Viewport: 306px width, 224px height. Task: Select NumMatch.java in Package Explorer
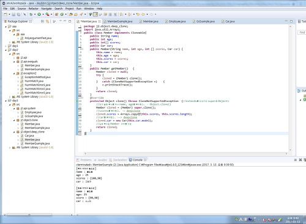pyautogui.click(x=32, y=81)
